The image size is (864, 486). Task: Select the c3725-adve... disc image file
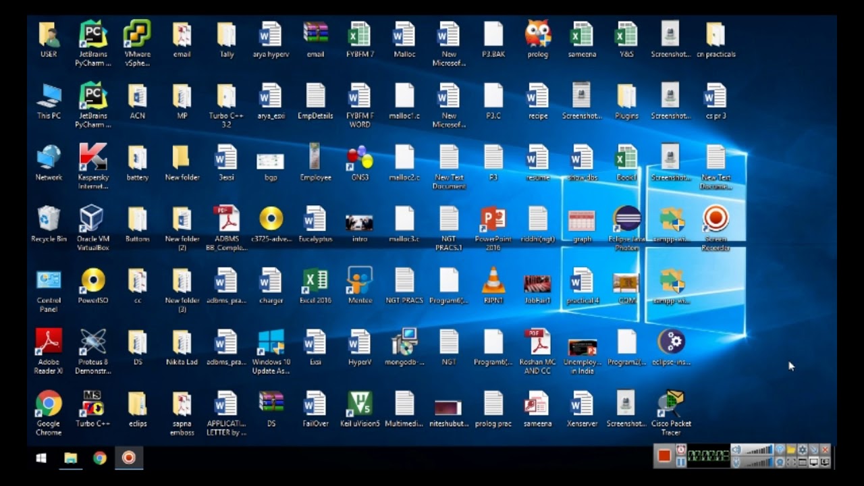point(271,223)
